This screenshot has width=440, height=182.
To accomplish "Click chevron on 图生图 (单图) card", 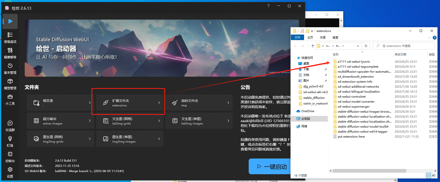I will point(159,139).
